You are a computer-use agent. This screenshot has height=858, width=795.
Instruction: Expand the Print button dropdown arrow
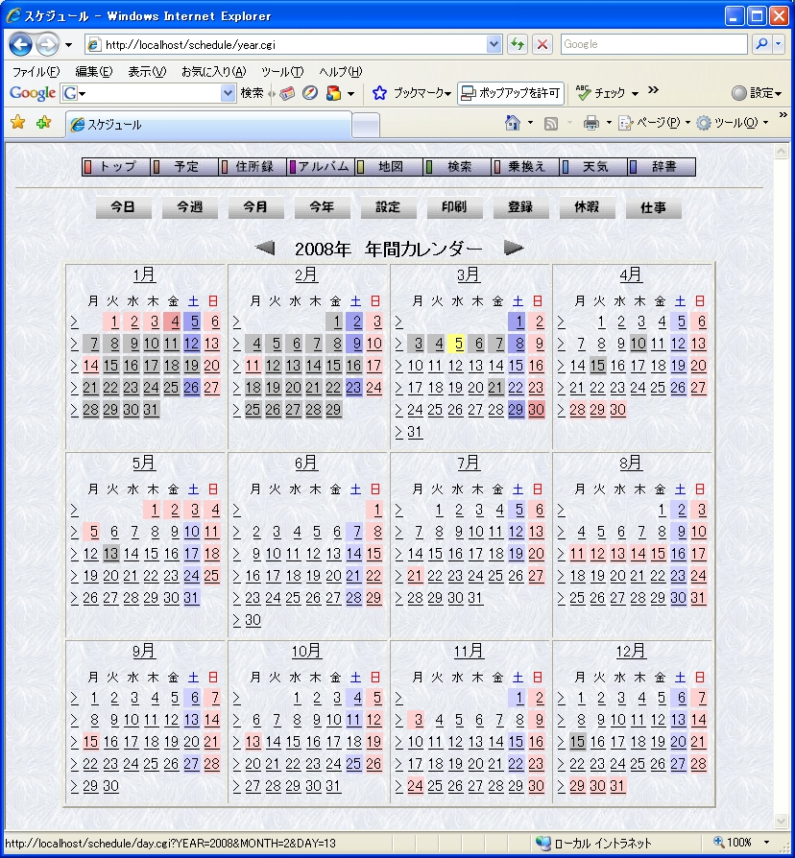tap(609, 123)
